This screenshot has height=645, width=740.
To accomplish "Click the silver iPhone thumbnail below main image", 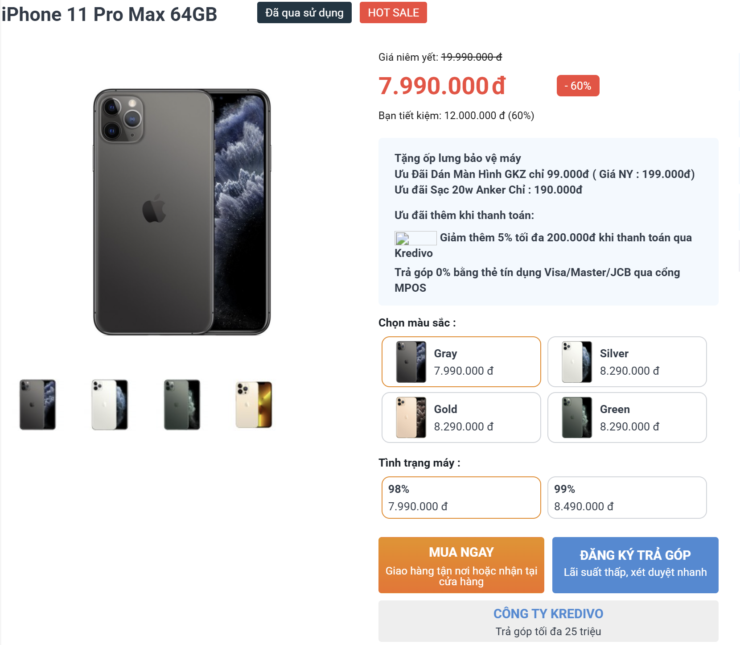I will [110, 405].
